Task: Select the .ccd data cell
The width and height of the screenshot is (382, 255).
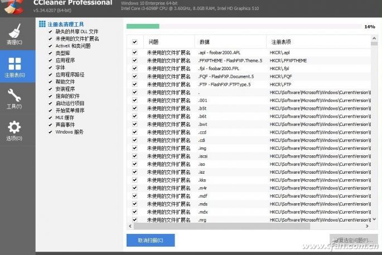Action: (202, 132)
